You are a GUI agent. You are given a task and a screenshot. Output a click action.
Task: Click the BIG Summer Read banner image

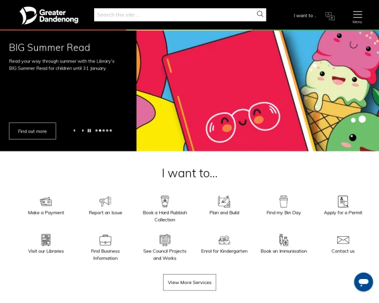click(x=258, y=91)
